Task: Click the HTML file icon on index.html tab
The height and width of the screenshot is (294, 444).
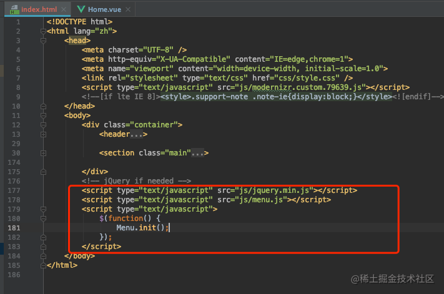Action: pyautogui.click(x=14, y=9)
